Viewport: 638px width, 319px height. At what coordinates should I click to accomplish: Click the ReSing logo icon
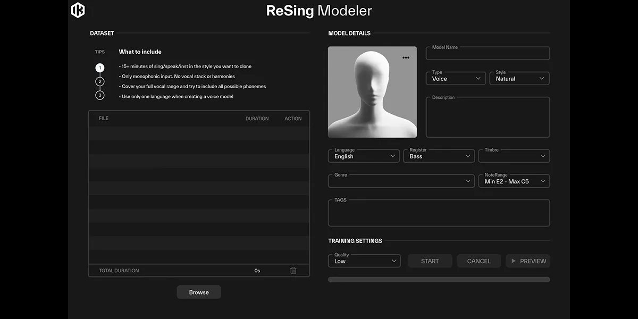(78, 10)
